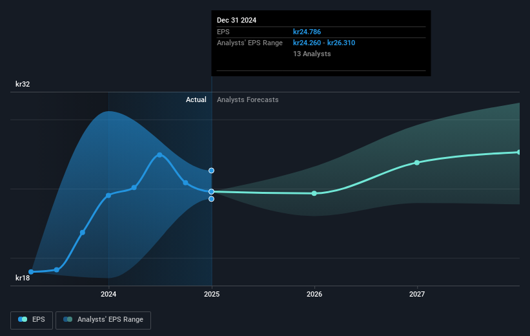Click the second EPS data point near kr18

[57, 269]
